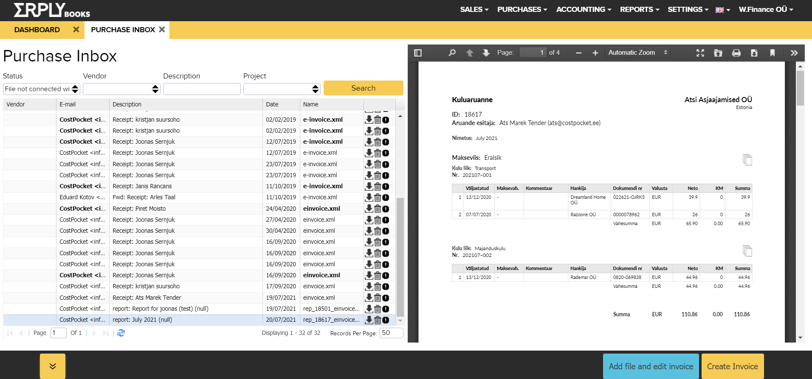Open file in PDF viewer

pos(718,53)
